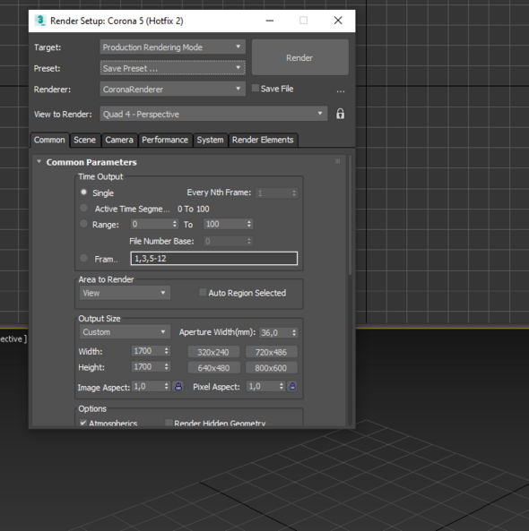Select the Frames radio button
Image resolution: width=529 pixels, height=531 pixels.
pos(83,259)
